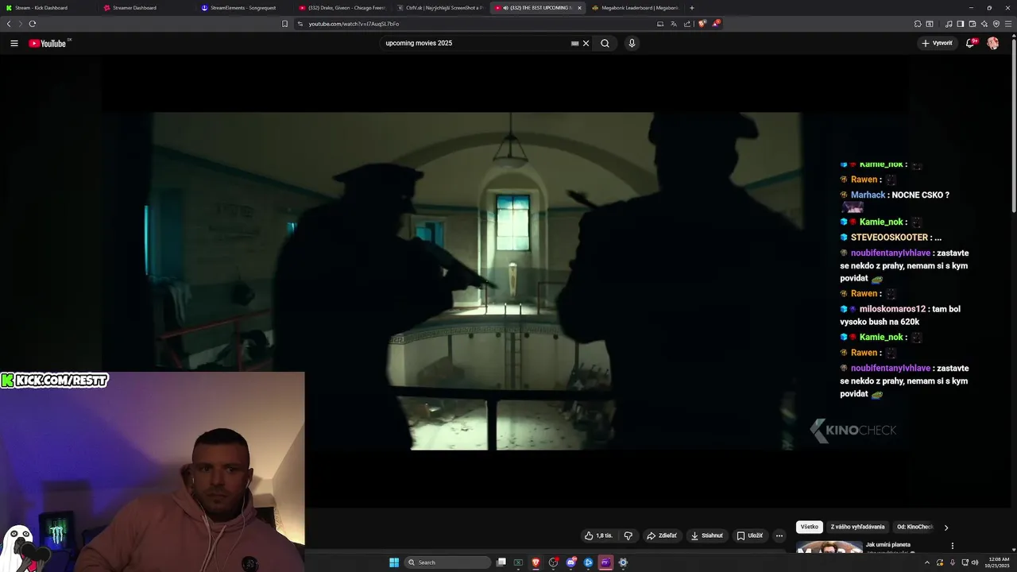This screenshot has height=572, width=1017.
Task: Switch to Megabonk Leaderboard tab
Action: point(636,8)
